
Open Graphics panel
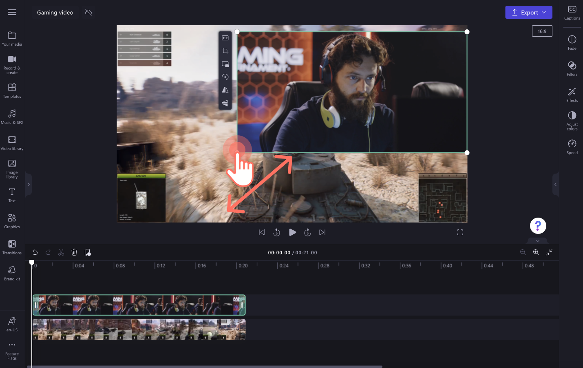tap(12, 221)
